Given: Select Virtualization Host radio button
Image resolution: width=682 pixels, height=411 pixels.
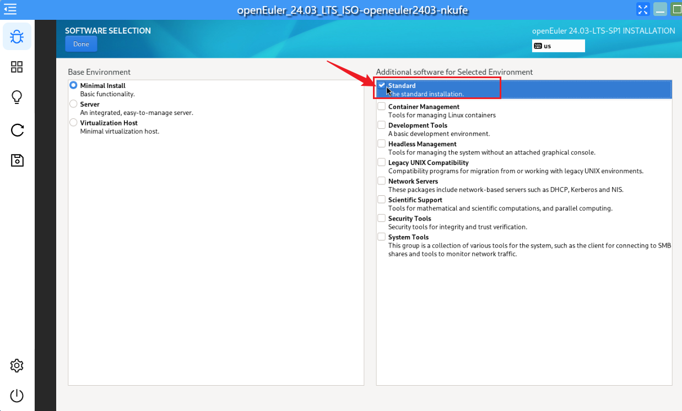Looking at the screenshot, I should coord(73,123).
